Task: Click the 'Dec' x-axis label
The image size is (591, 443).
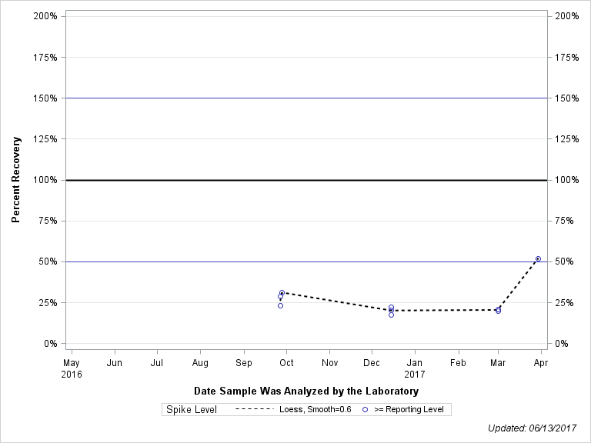Action: coord(372,363)
